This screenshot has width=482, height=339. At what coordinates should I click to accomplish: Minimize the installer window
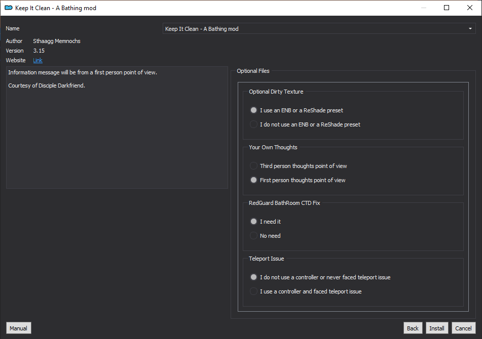424,8
